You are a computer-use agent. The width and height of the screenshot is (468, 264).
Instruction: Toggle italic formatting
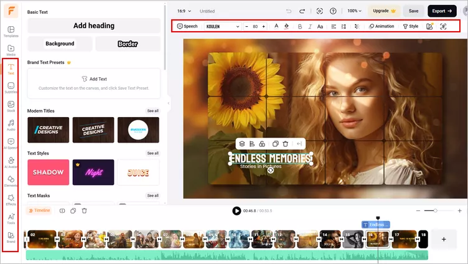pyautogui.click(x=310, y=26)
